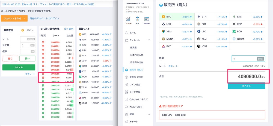
Task: Click the BTC coin icon in 通貨リスト
Action: 80,34
